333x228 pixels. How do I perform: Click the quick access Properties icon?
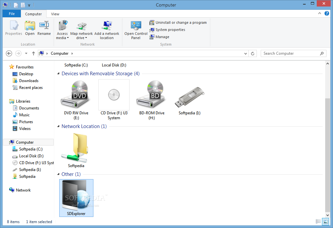pos(16,5)
